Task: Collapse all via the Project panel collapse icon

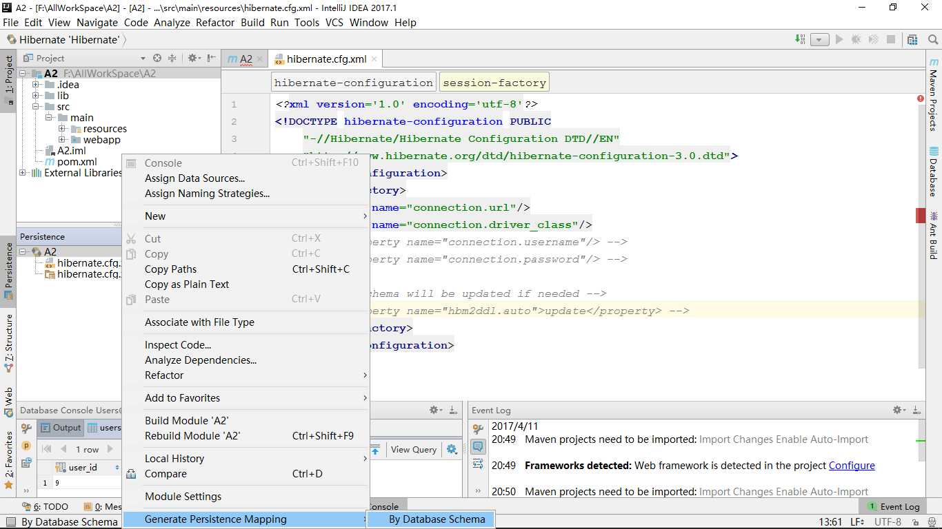Action: (x=172, y=59)
